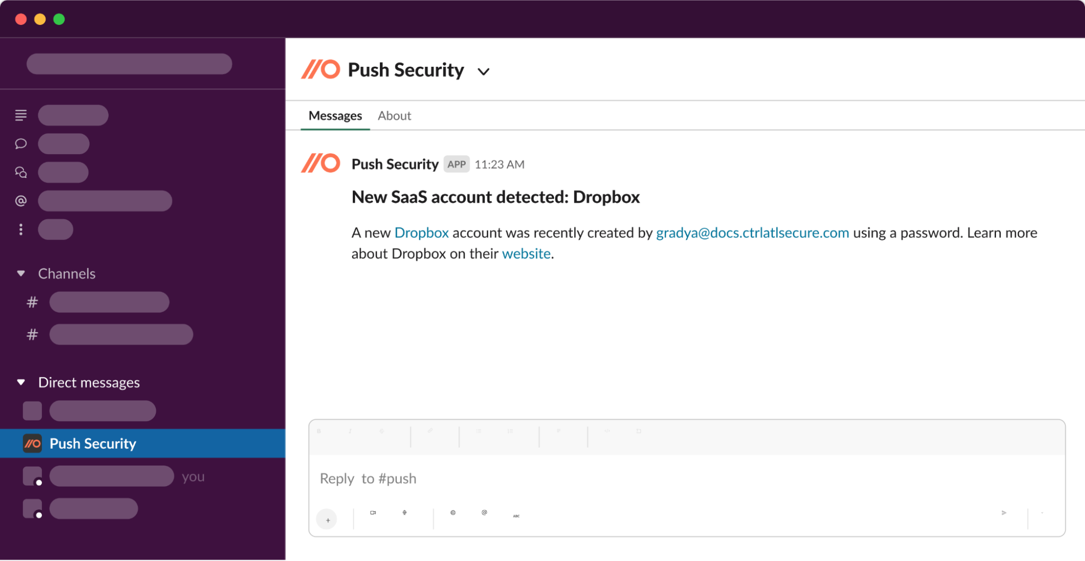Select Push Security in Direct messages list

coord(143,444)
